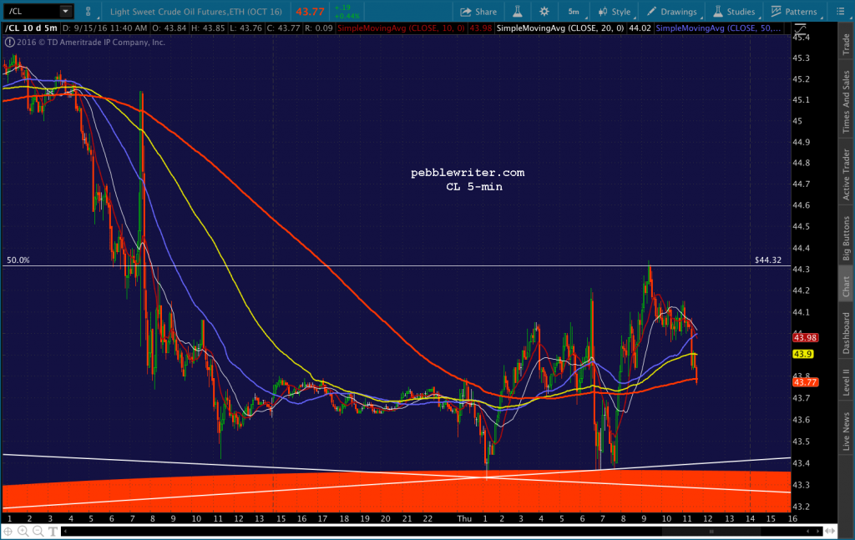
Task: Click the SimpleMovingAvg (CLOSE, 10, 0) label
Action: pyautogui.click(x=401, y=28)
